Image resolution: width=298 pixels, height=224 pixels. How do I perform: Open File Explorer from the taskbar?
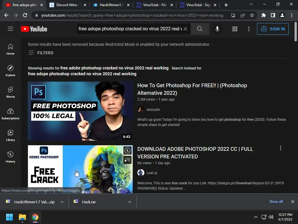[22, 217]
